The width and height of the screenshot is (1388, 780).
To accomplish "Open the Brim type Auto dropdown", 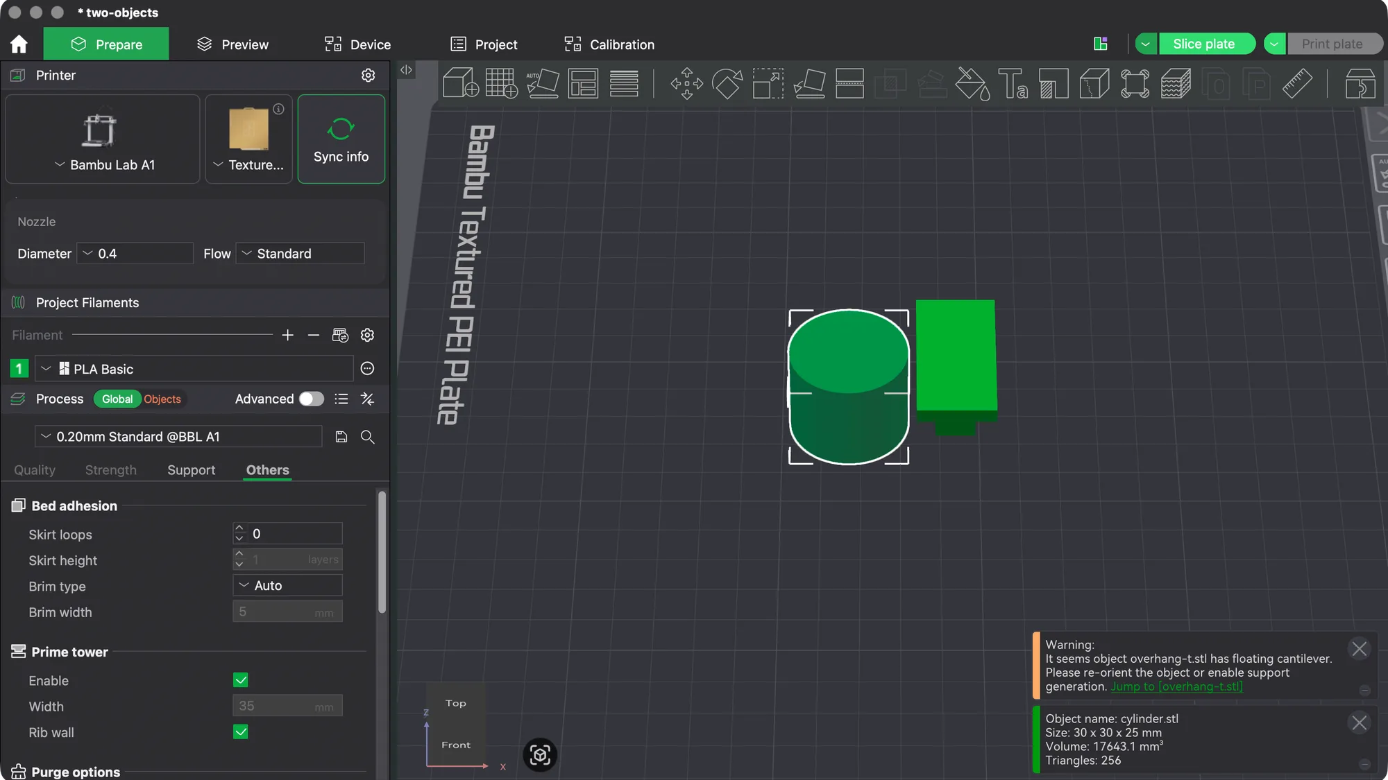I will (x=287, y=585).
